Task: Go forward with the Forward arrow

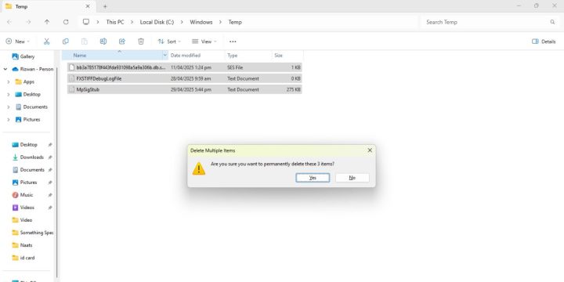Action: click(x=28, y=22)
